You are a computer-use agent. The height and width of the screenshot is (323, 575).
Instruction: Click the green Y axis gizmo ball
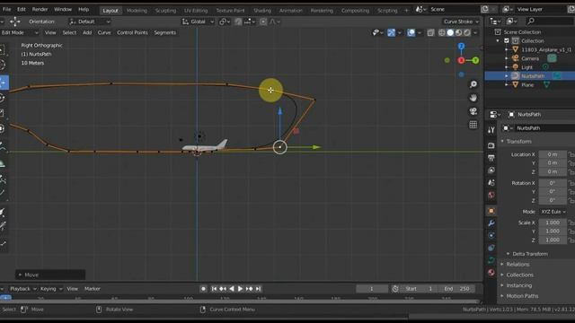(x=475, y=60)
